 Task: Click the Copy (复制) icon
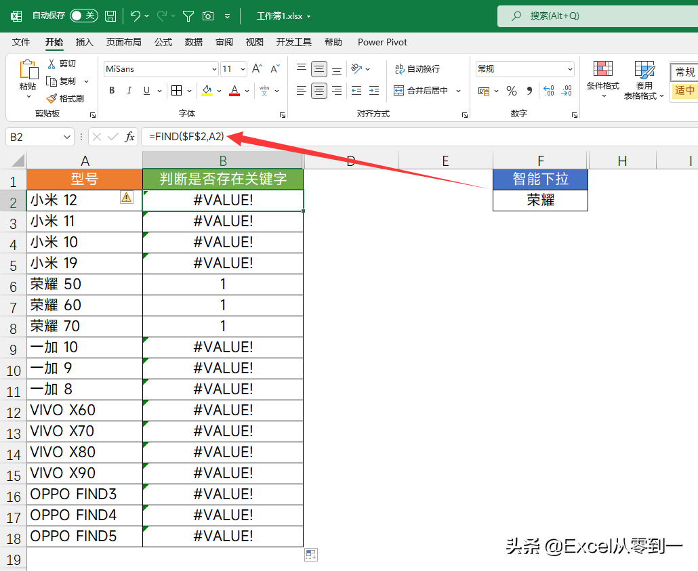(52, 81)
